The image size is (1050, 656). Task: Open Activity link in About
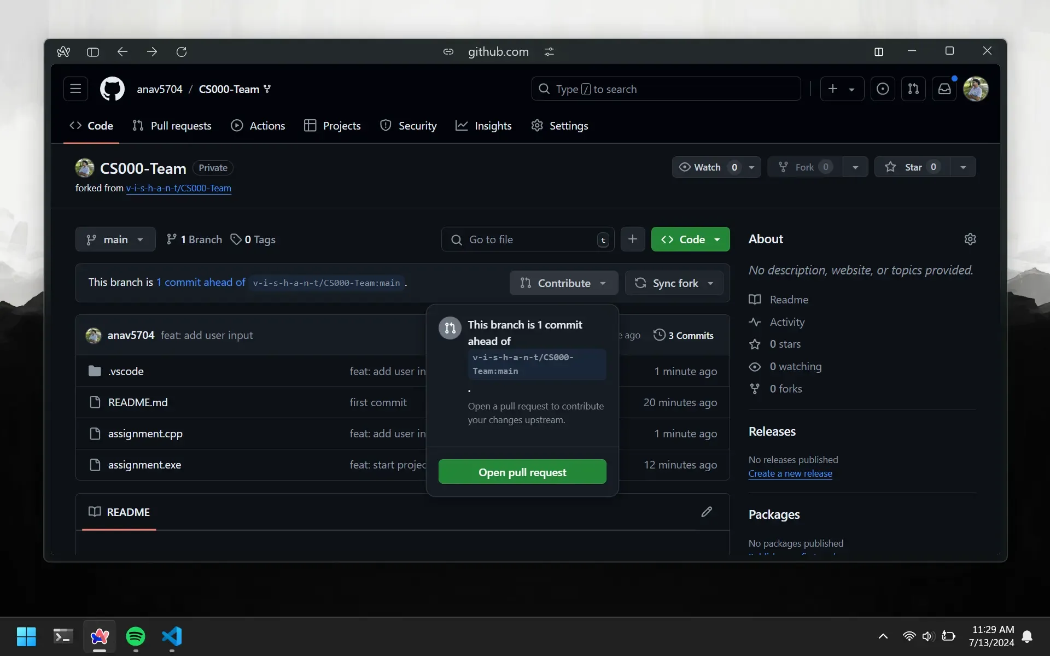777,322
